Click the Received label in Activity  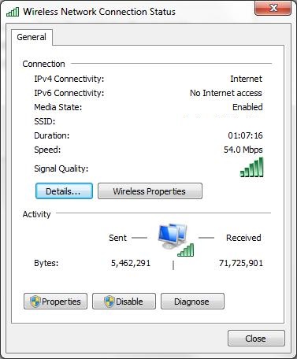point(243,238)
